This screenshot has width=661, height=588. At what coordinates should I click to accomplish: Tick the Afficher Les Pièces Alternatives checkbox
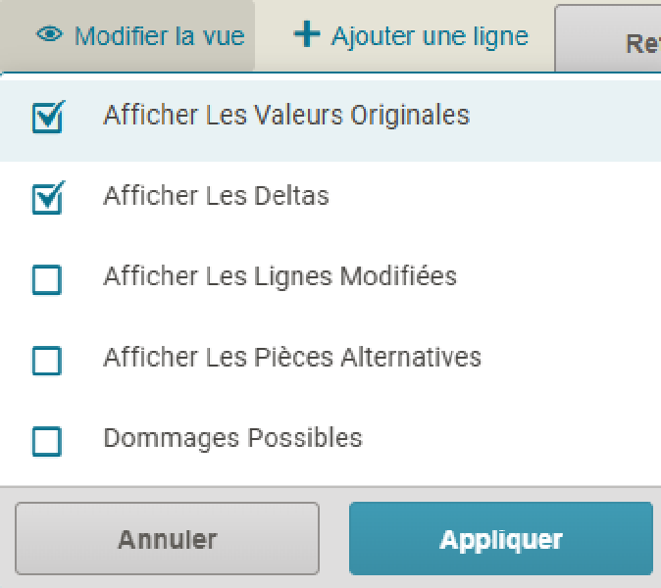pyautogui.click(x=47, y=360)
